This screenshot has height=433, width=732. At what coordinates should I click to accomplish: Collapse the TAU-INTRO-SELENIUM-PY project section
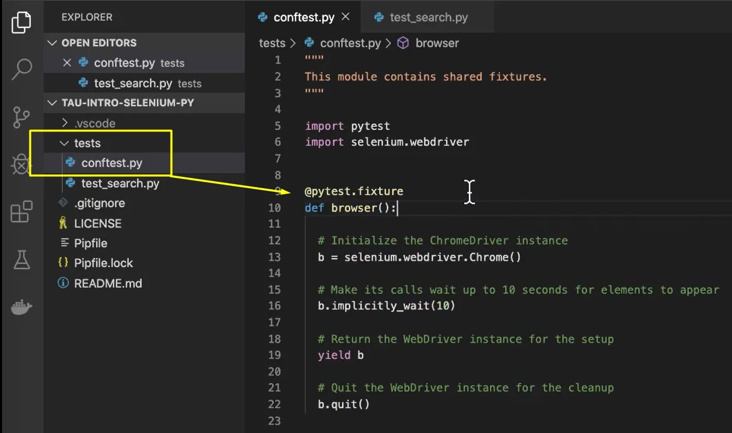(52, 103)
